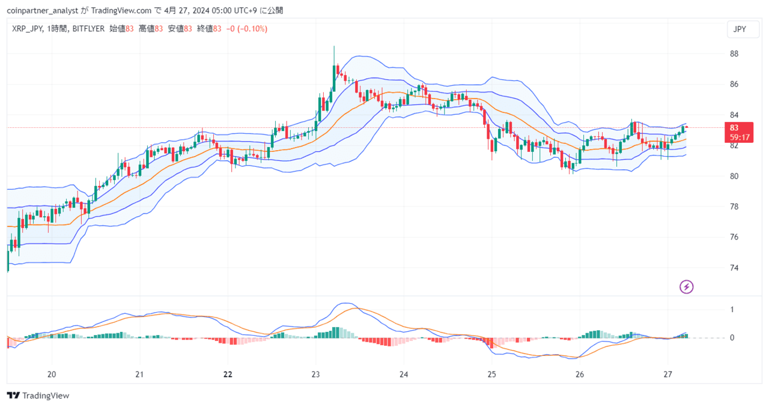Click the MACD axis label 1
The width and height of the screenshot is (769, 407).
coord(732,310)
